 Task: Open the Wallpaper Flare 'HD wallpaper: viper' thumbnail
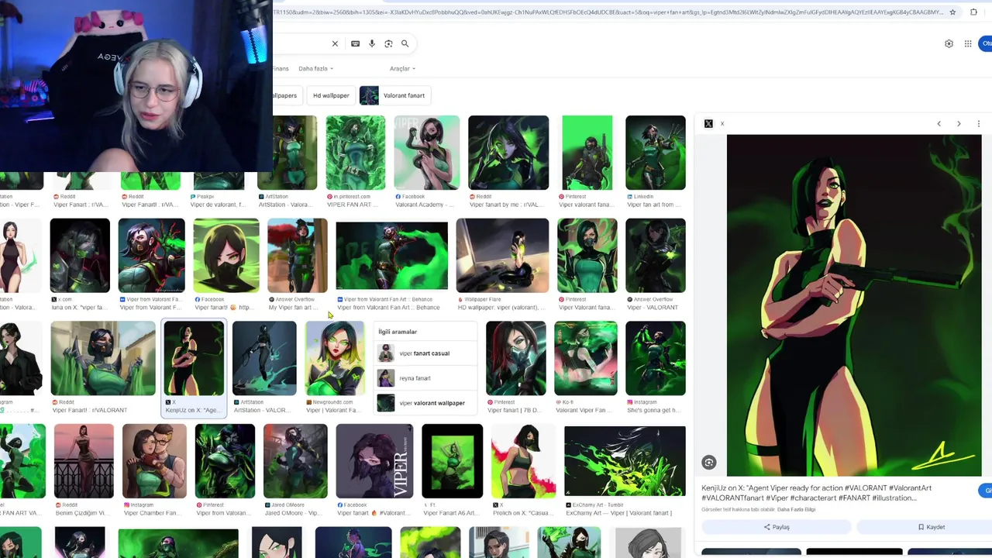(502, 256)
